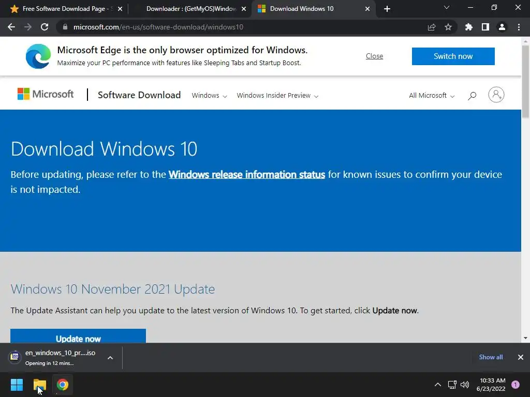Open a new tab
This screenshot has height=397, width=530.
point(387,9)
